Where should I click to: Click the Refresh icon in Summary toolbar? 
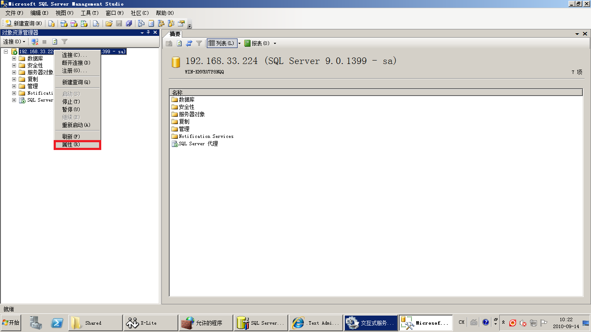click(x=180, y=43)
